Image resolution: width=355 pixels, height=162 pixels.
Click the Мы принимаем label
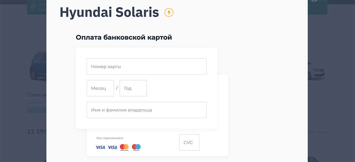point(110,138)
